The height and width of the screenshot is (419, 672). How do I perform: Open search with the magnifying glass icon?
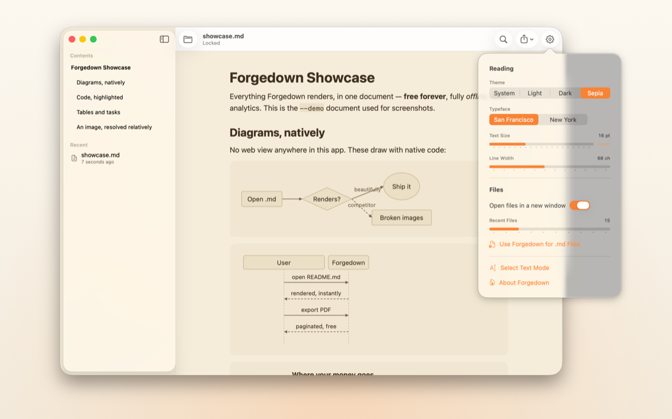click(503, 40)
